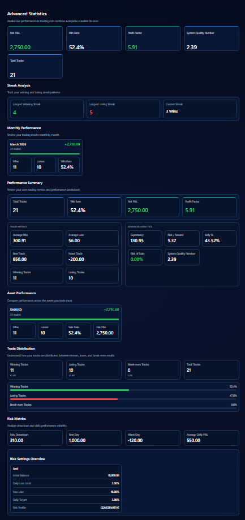Click the Risk / Reward card
245x520 pixels.
coord(182,238)
